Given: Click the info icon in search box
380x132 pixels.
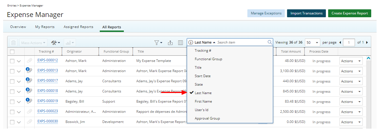Looking at the screenshot, I should pyautogui.click(x=191, y=42).
